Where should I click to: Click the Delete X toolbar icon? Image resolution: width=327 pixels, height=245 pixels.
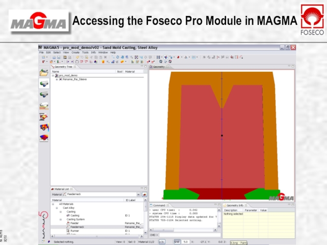click(105, 57)
